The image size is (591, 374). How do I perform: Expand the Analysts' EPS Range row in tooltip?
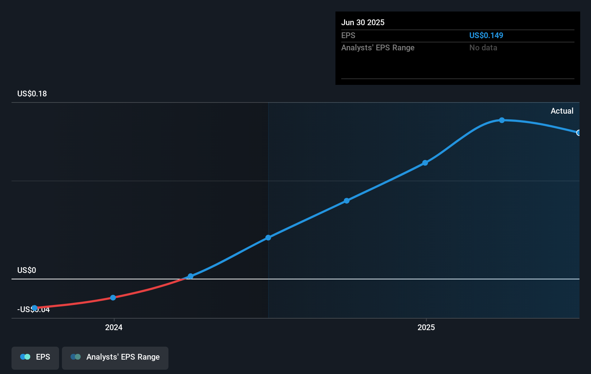[x=378, y=47]
